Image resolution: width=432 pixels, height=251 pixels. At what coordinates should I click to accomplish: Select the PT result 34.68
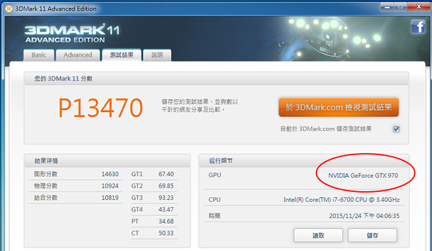coord(166,222)
